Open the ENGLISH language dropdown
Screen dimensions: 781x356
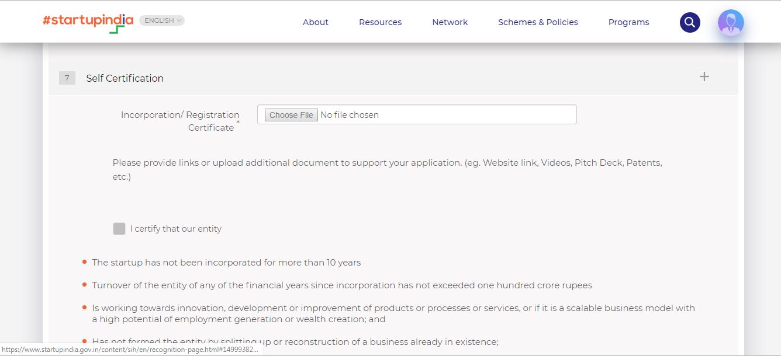161,20
